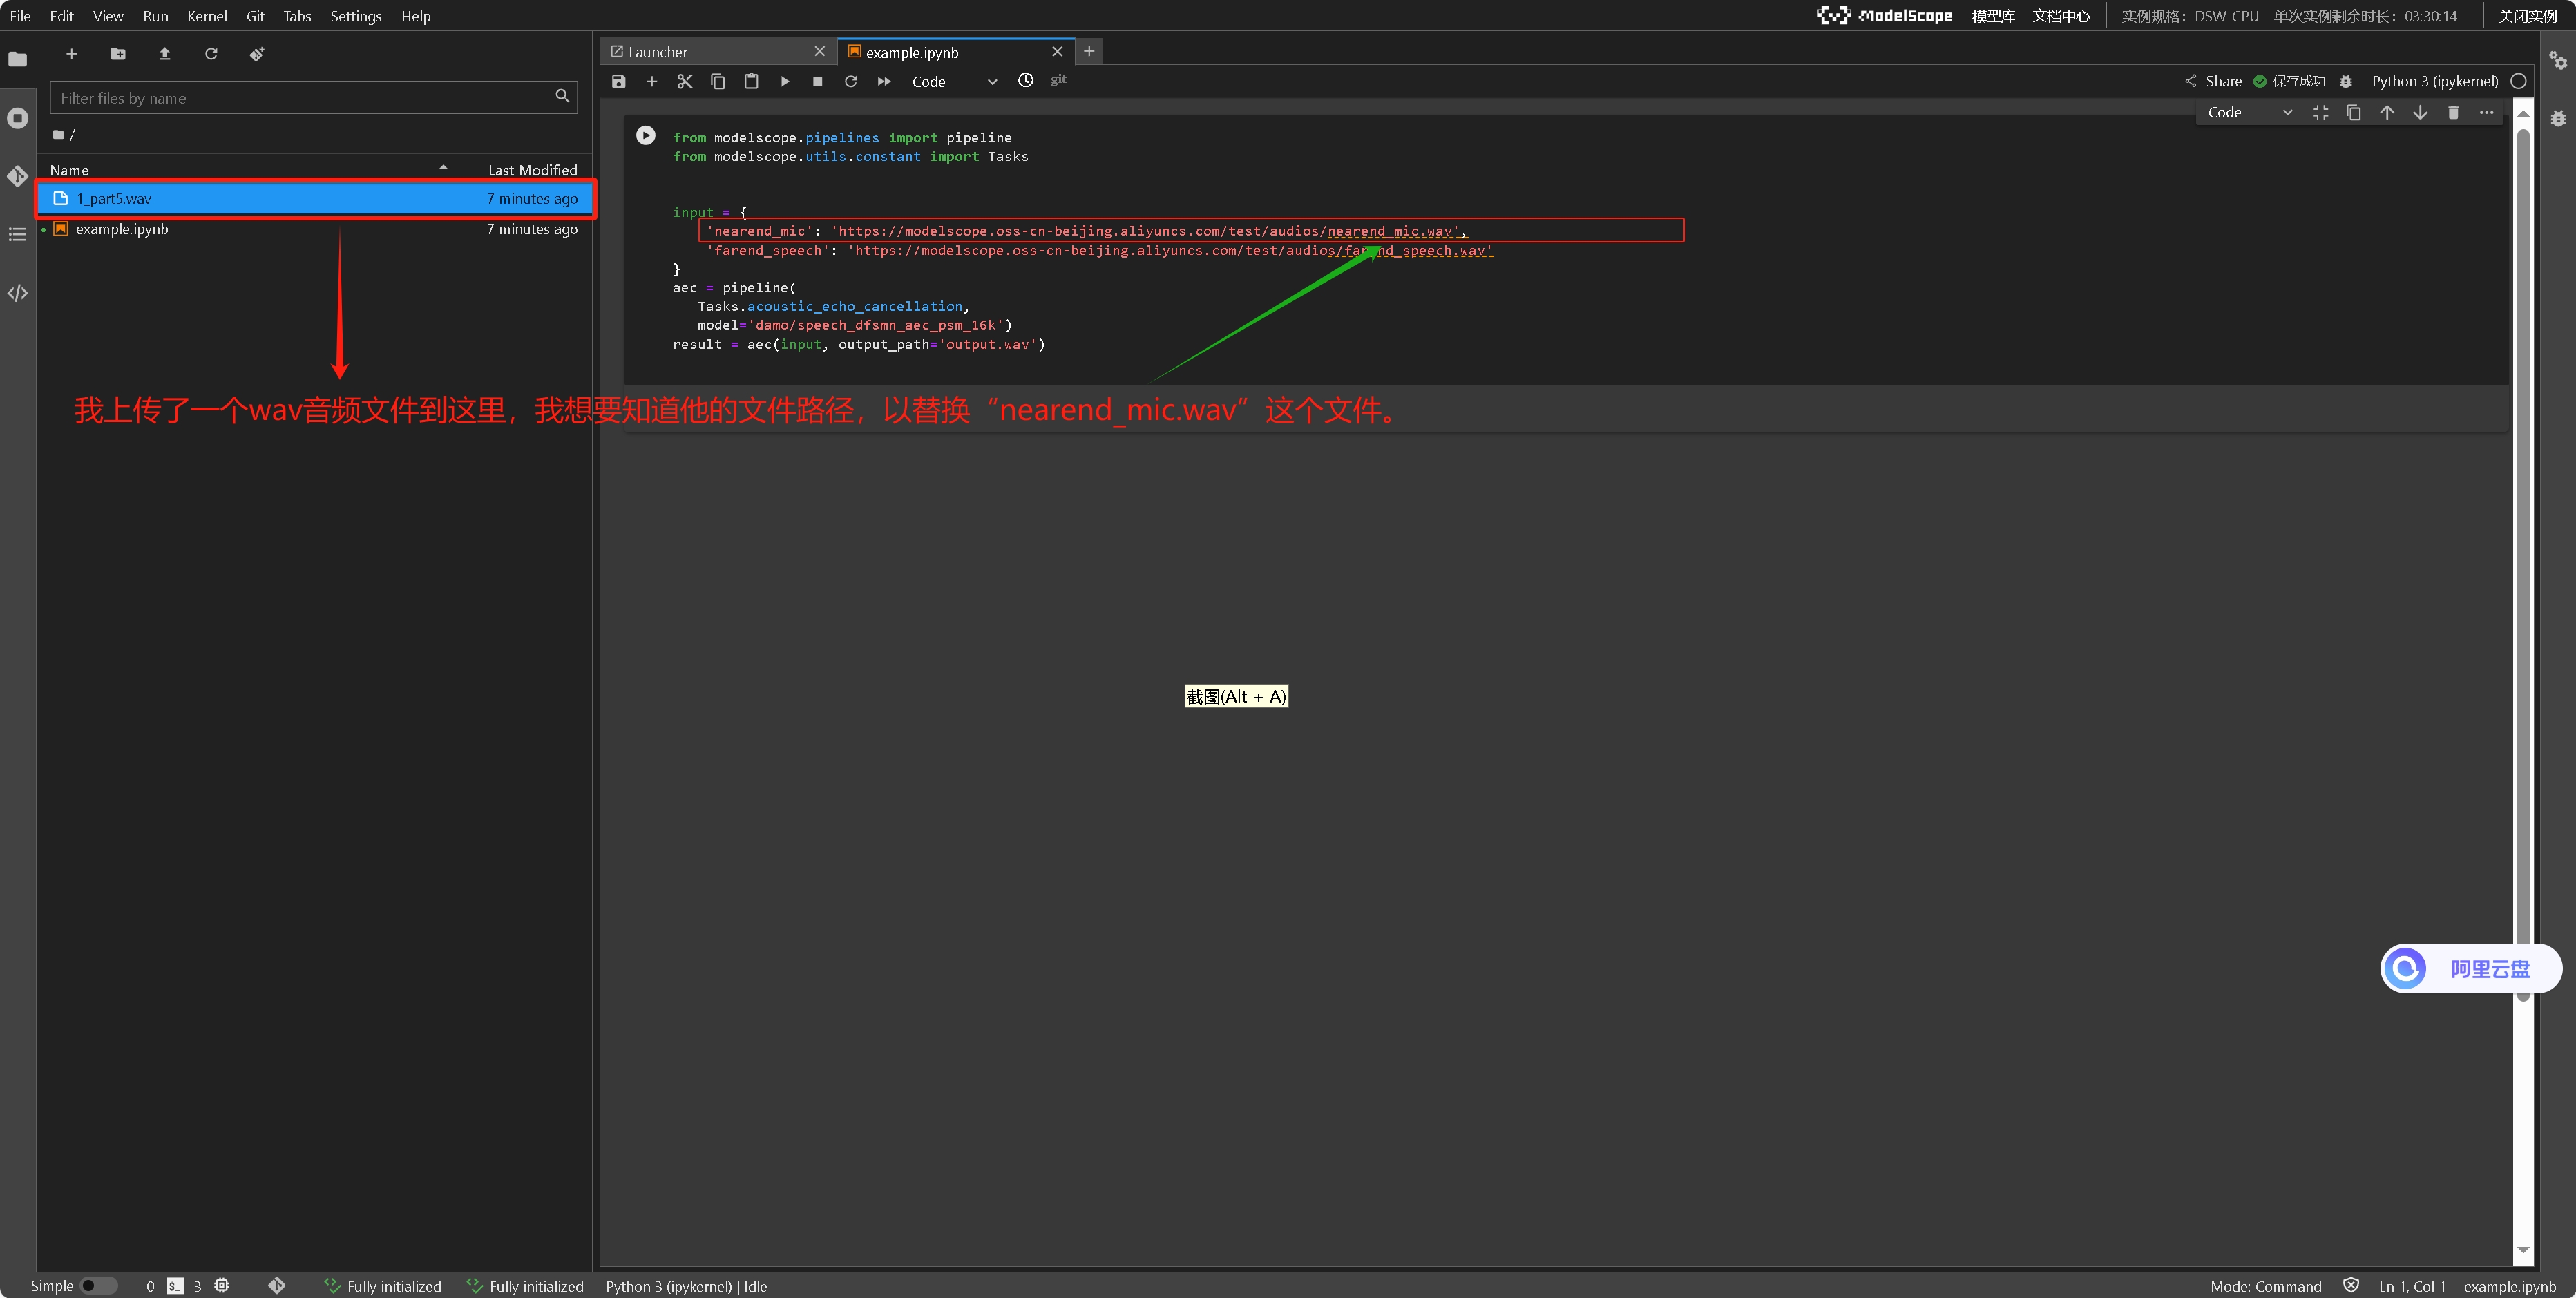The image size is (2576, 1298).
Task: Click the clock icon in notebook toolbar
Action: 1026,80
